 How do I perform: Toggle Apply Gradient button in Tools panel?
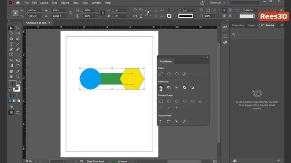coord(15,101)
